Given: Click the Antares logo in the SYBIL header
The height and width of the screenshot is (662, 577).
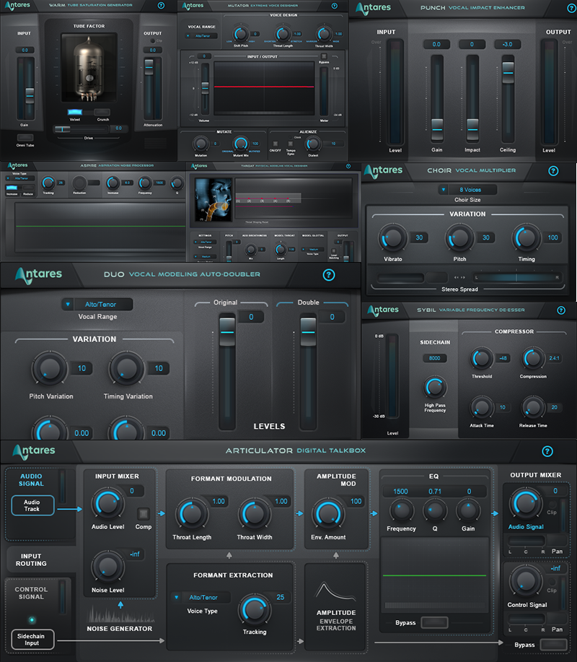Looking at the screenshot, I should [x=382, y=310].
